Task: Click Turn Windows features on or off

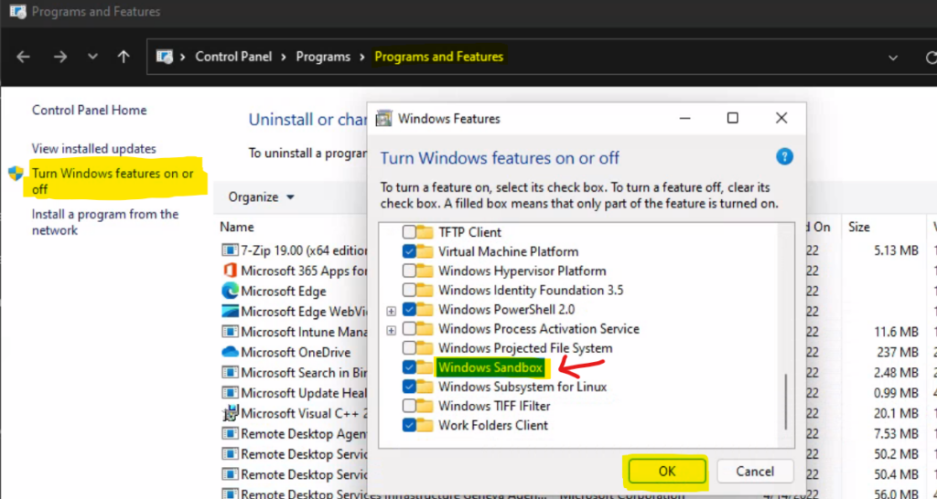Action: pyautogui.click(x=113, y=182)
